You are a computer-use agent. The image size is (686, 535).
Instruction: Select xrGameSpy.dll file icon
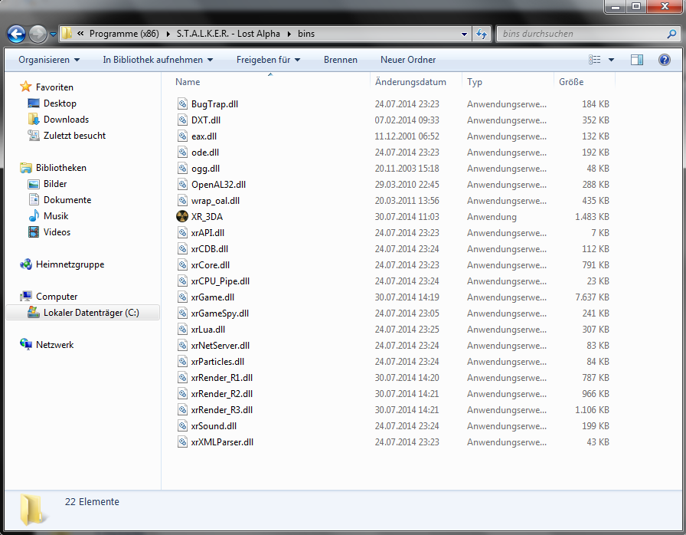[x=182, y=313]
